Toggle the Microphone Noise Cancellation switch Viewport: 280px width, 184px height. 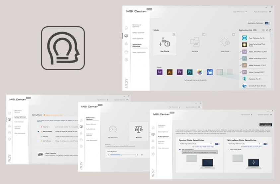[265, 144]
